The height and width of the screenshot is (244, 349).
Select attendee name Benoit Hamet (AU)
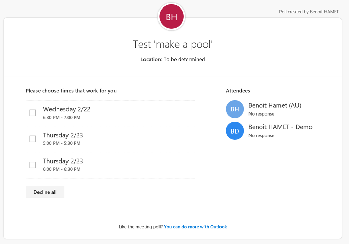[x=275, y=106]
